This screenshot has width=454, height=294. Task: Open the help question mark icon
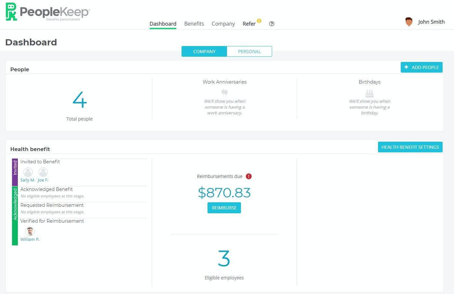[272, 24]
